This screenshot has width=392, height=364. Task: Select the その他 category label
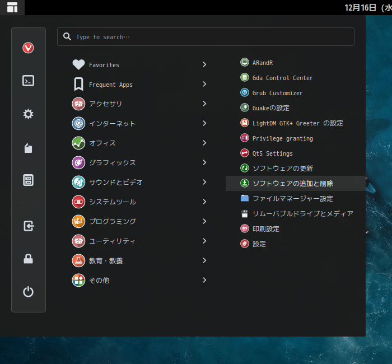click(99, 280)
